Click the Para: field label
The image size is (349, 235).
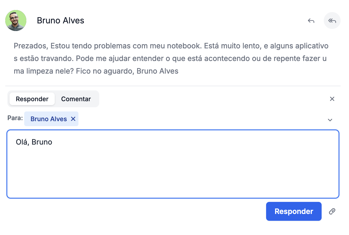point(15,118)
